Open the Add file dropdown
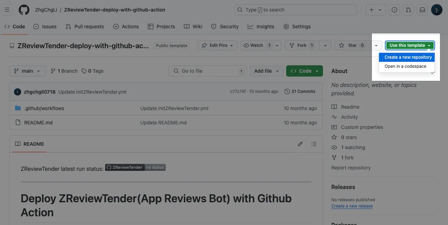The height and width of the screenshot is (225, 448). tap(266, 70)
